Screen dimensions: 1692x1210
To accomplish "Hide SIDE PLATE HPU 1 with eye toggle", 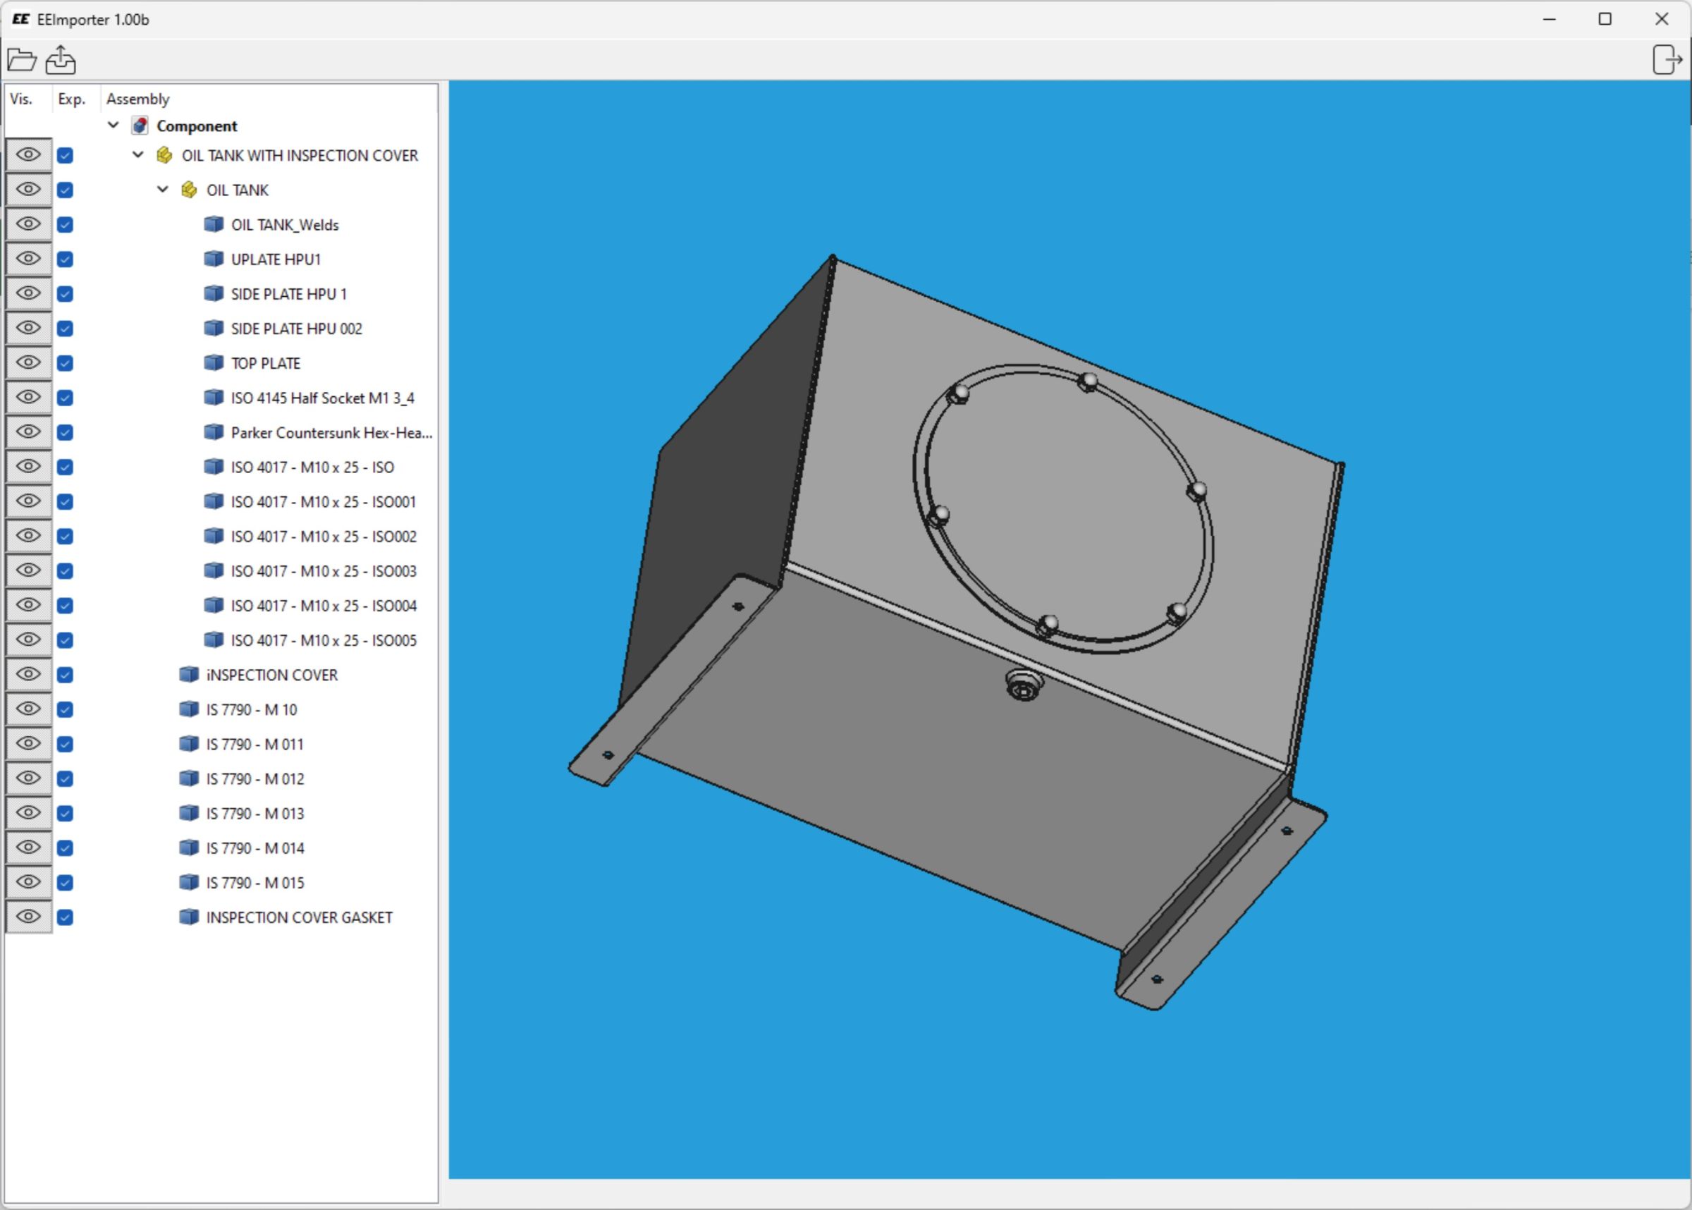I will pyautogui.click(x=28, y=293).
